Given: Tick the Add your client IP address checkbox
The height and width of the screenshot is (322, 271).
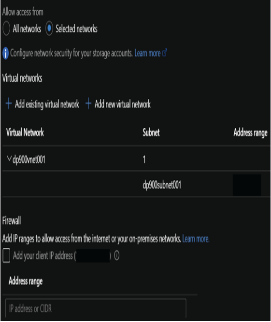Looking at the screenshot, I should [x=6, y=255].
